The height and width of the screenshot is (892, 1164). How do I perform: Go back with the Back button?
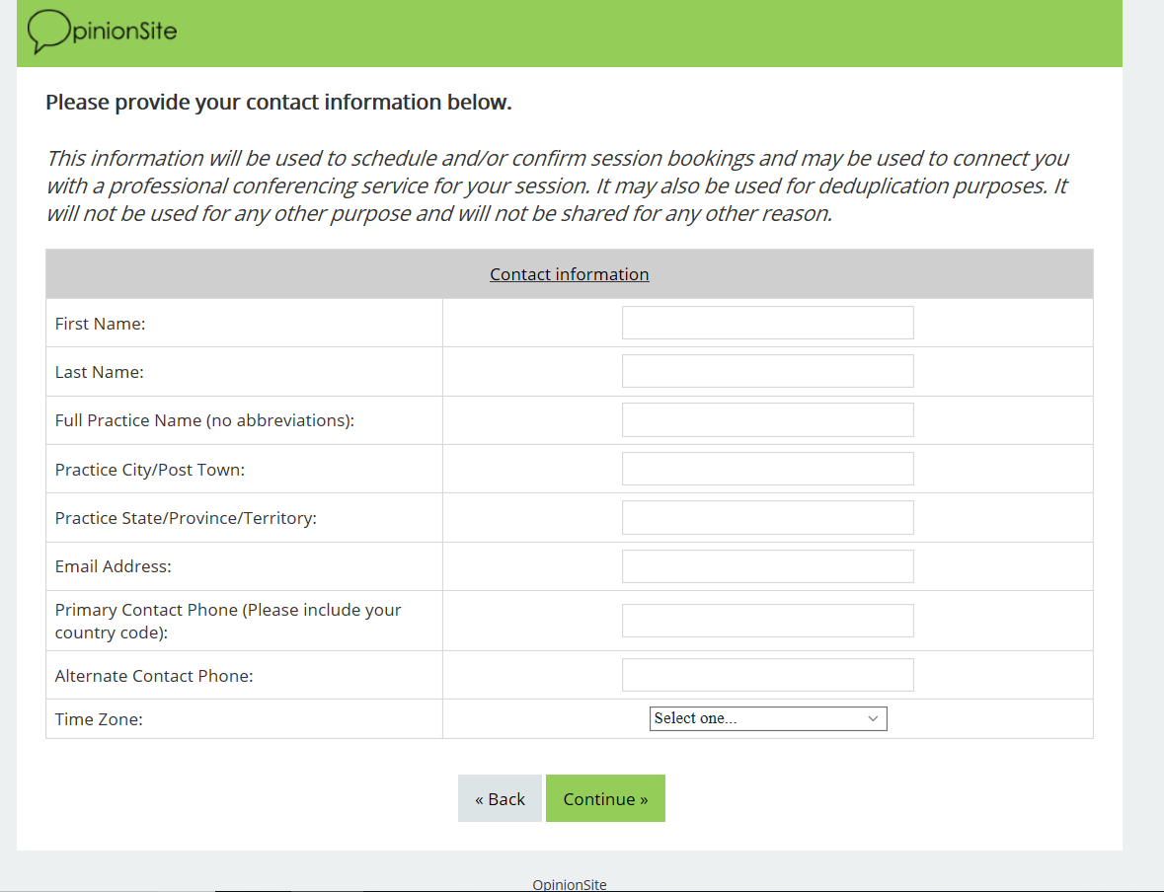(x=500, y=798)
